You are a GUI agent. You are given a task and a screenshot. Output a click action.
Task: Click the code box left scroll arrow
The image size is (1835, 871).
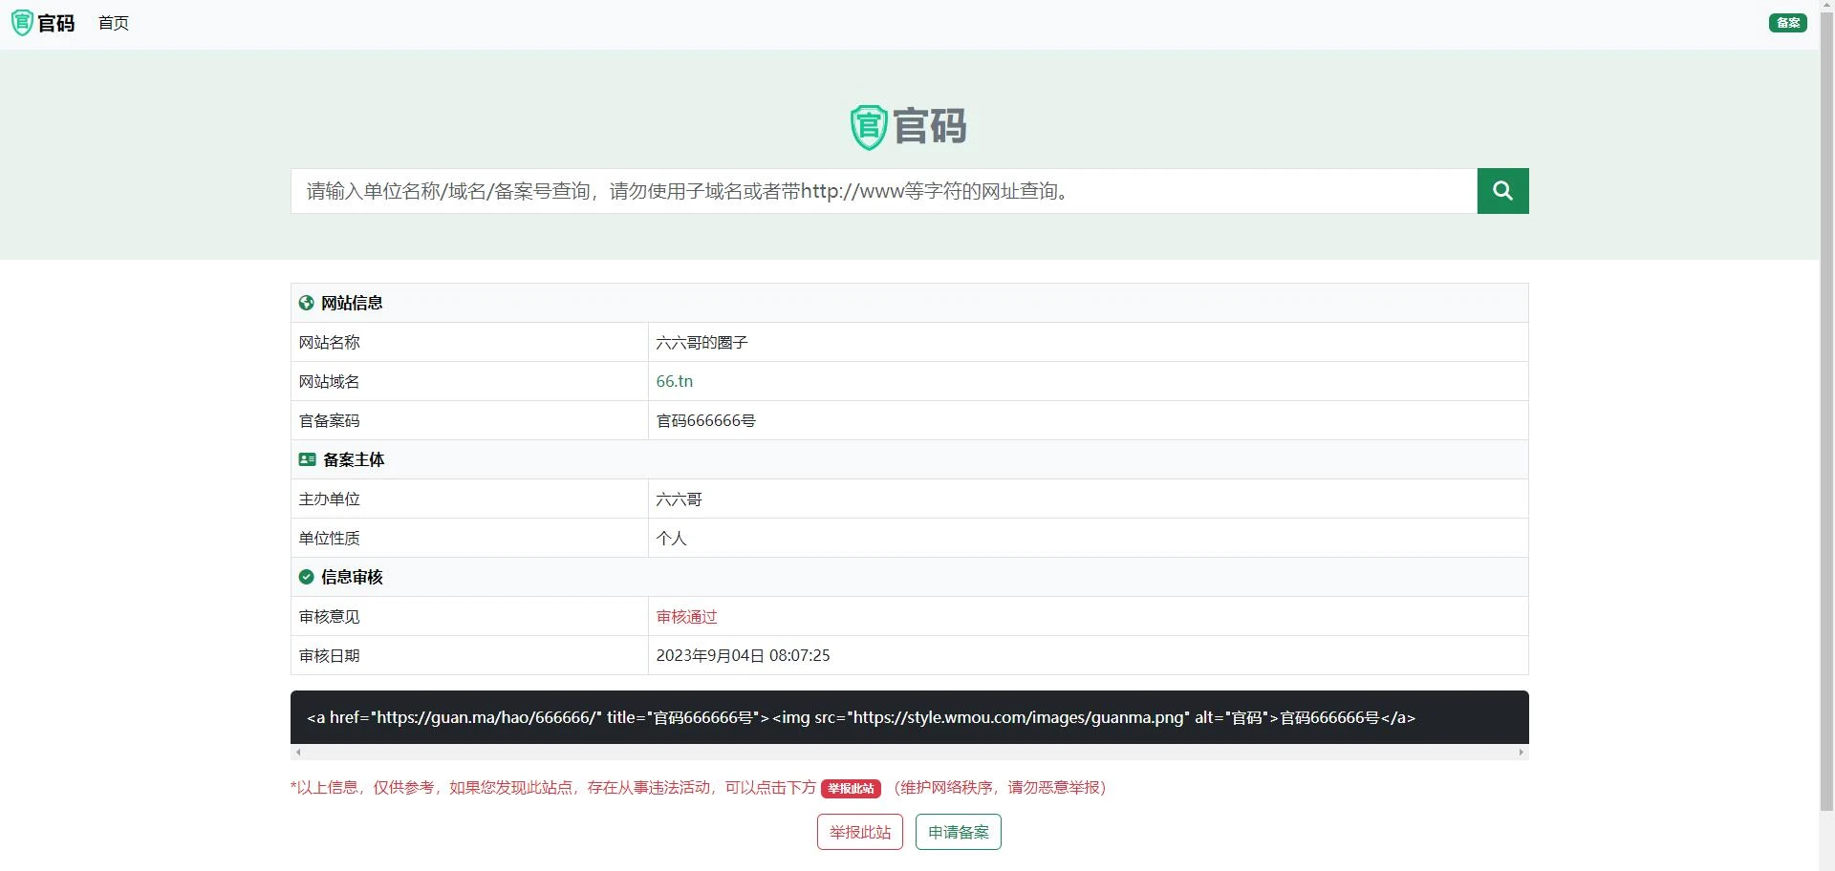(x=298, y=753)
